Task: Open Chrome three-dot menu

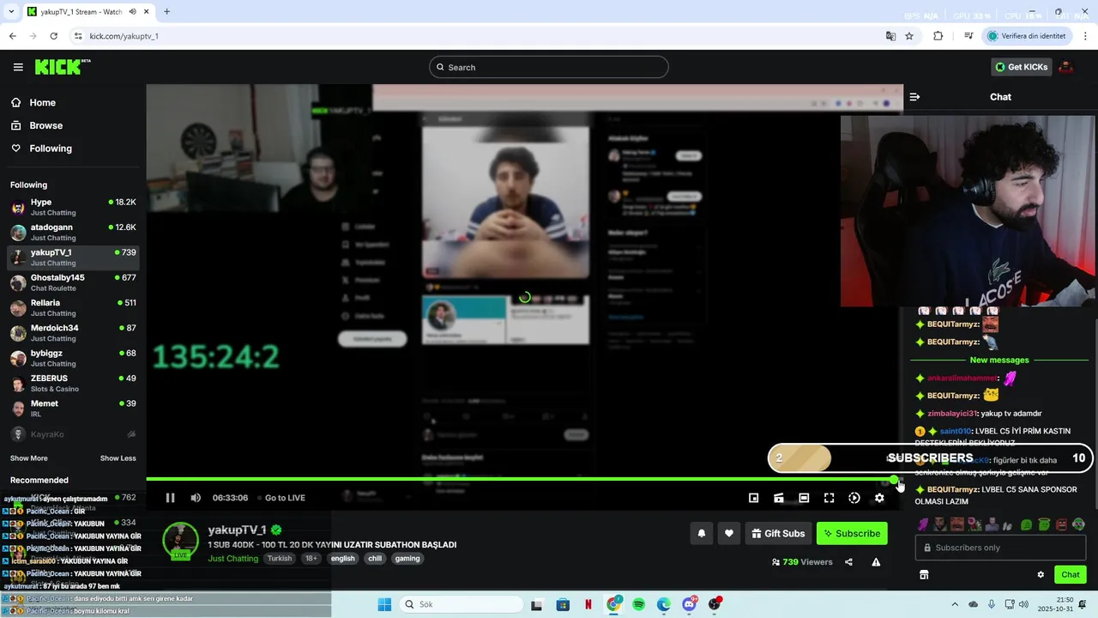Action: 1084,36
